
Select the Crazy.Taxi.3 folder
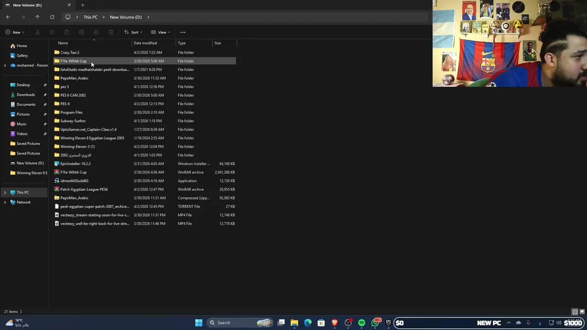(x=144, y=52)
